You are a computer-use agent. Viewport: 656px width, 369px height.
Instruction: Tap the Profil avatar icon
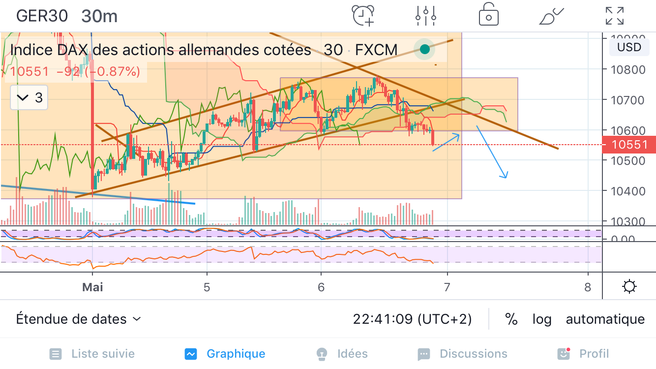coord(564,353)
